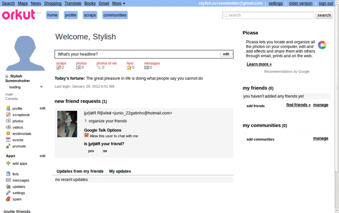Viewport: 339px width, 213px height.
Task: Click add friends link
Action: point(256,106)
